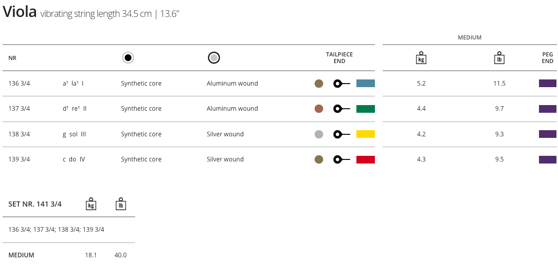Click the SET NR. 141 3/4 label

click(x=35, y=204)
